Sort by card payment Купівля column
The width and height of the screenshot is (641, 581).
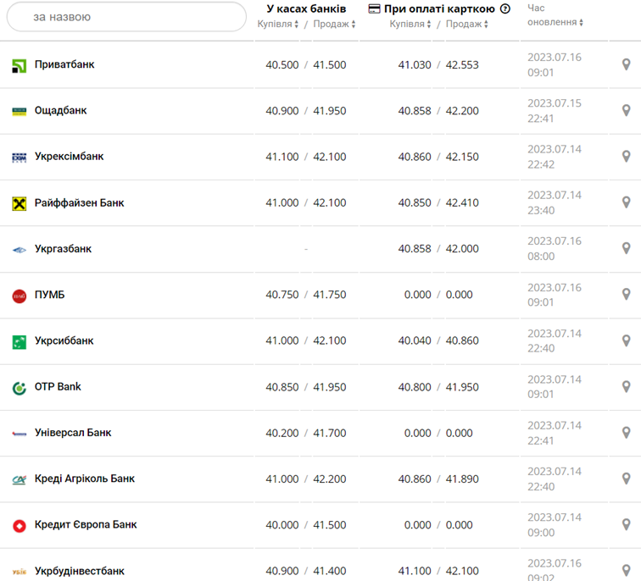tap(410, 25)
